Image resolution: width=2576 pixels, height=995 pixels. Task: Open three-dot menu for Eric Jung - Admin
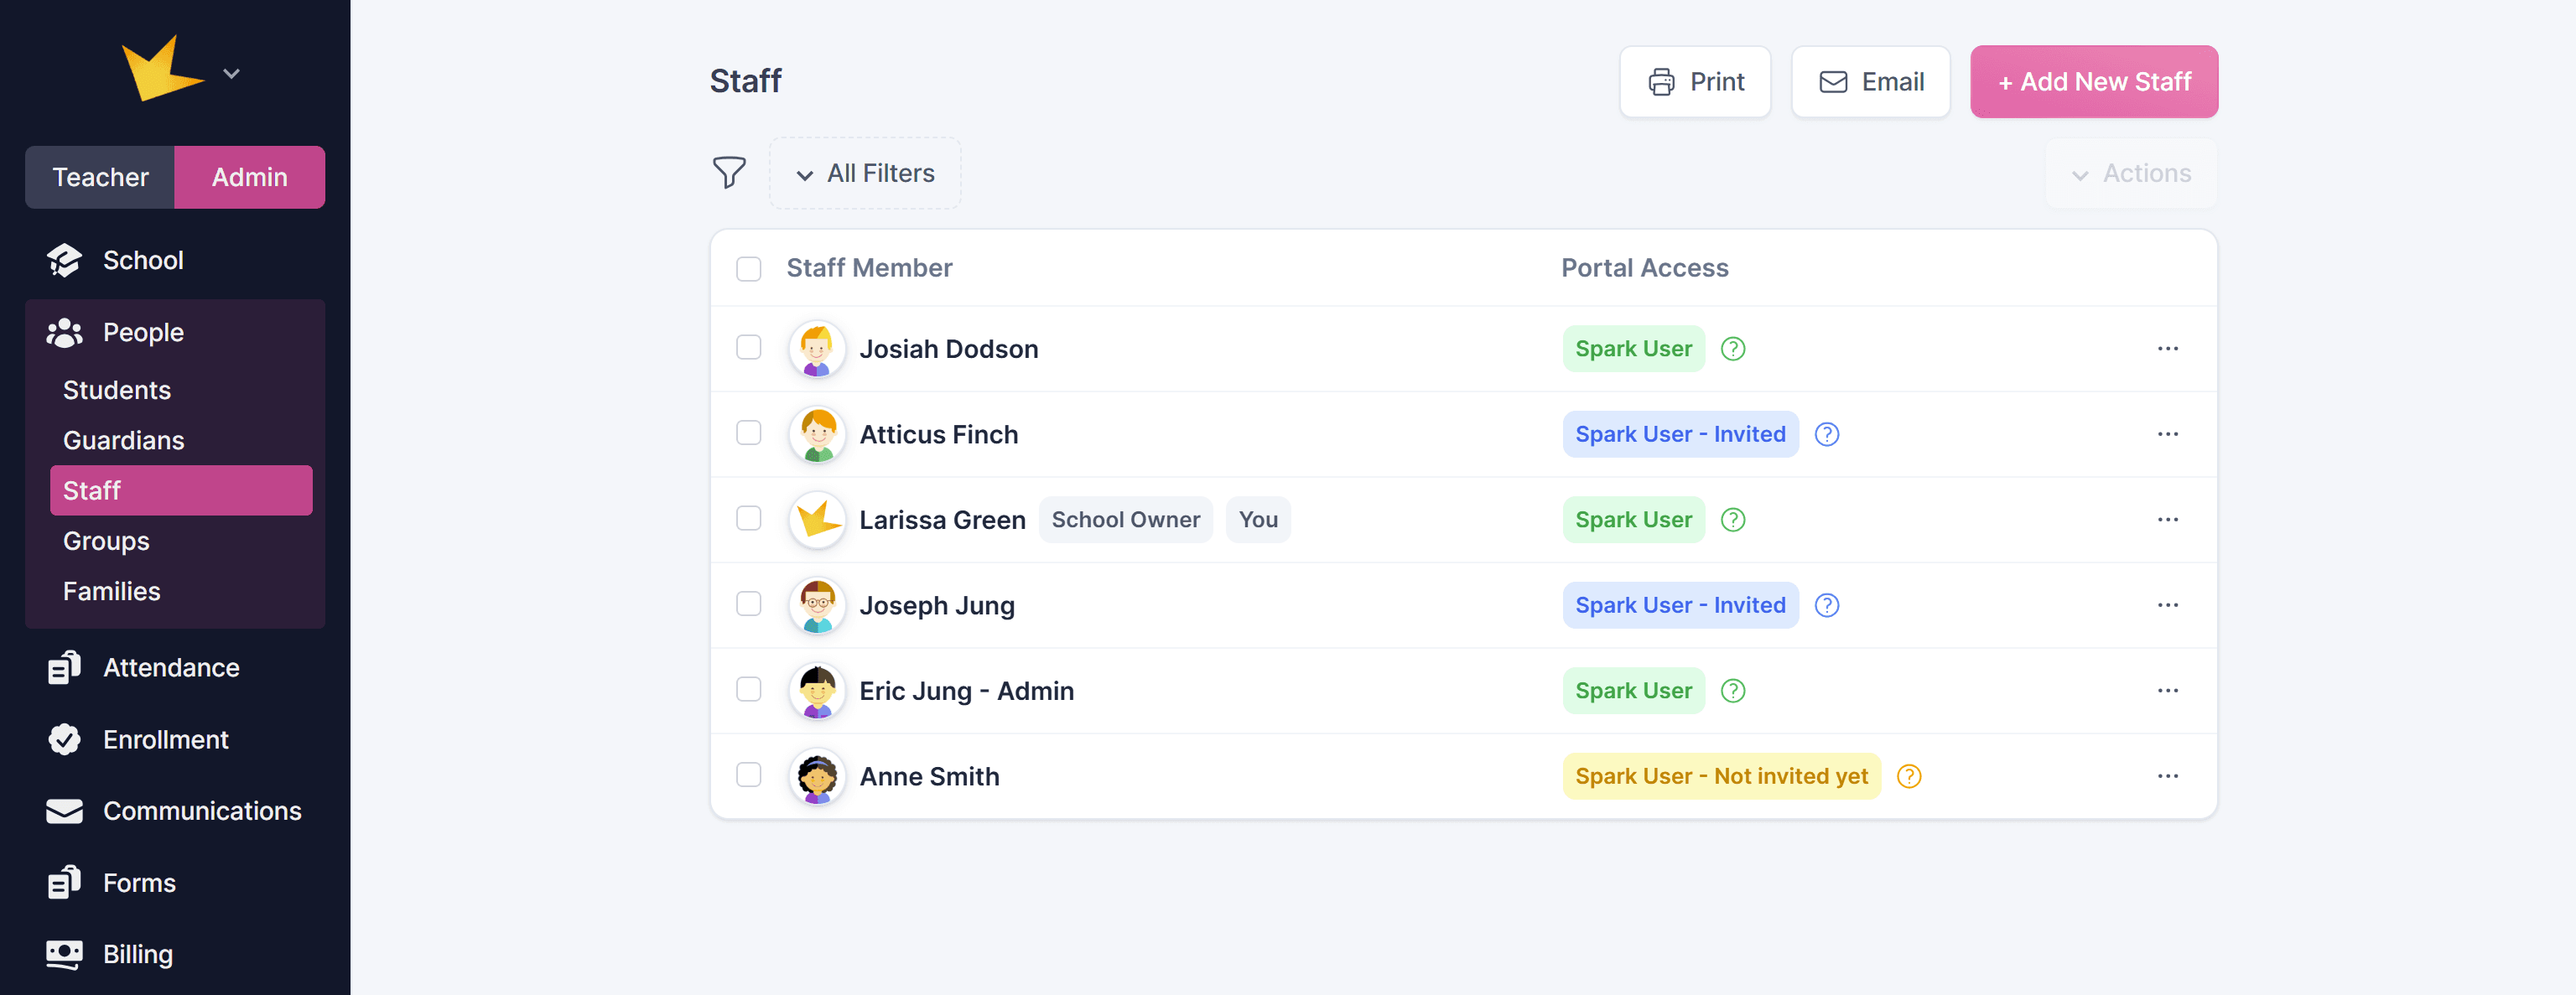2167,691
